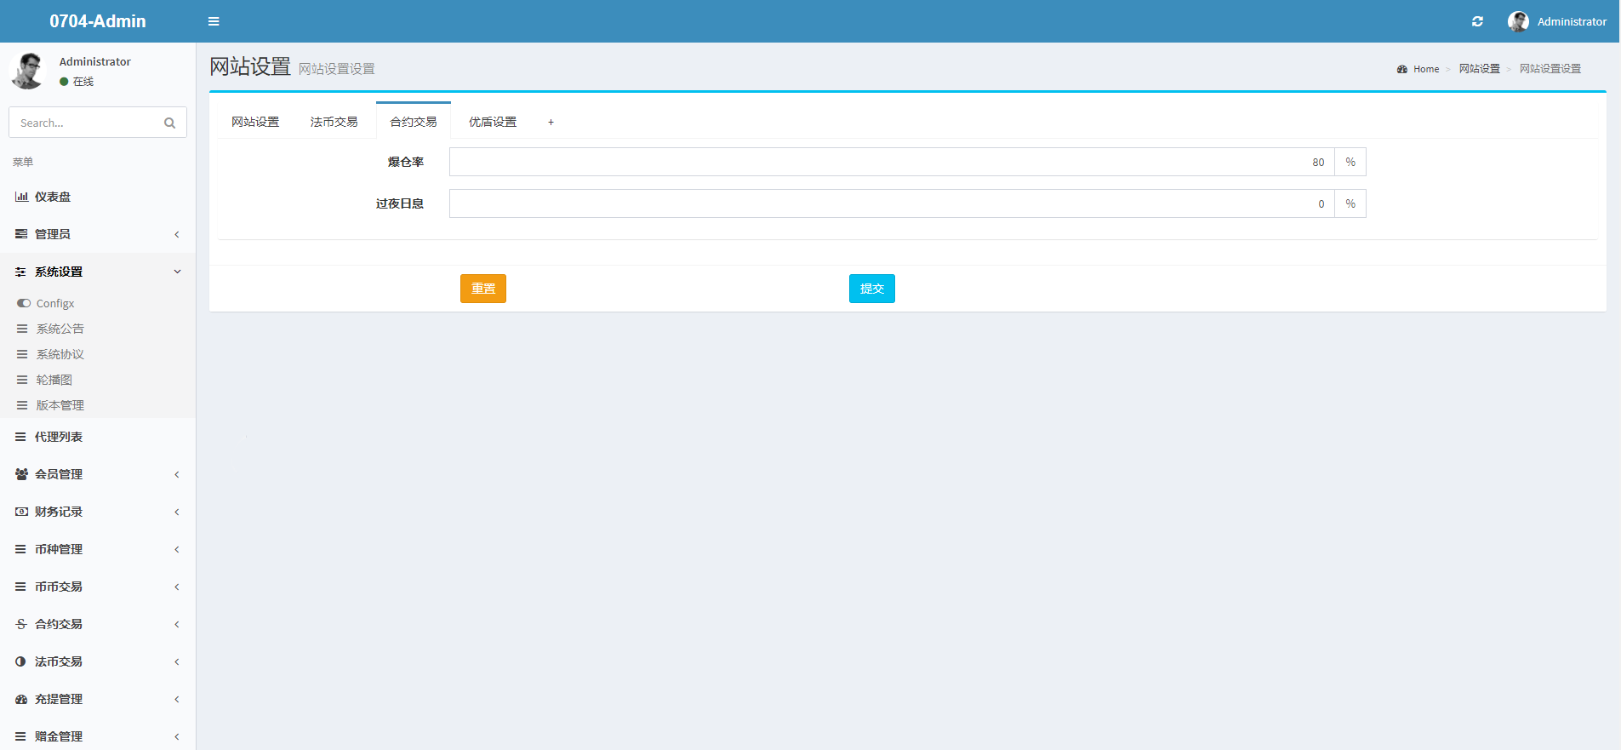Viewport: 1621px width, 750px height.
Task: Click the Configx toggle icon in sidebar
Action: pyautogui.click(x=24, y=303)
